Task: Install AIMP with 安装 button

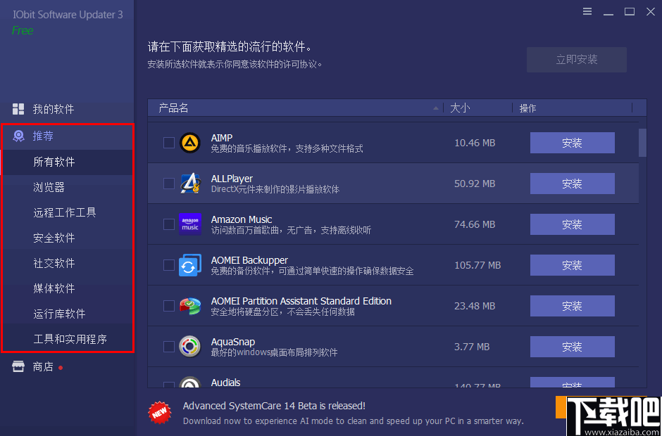Action: [572, 143]
